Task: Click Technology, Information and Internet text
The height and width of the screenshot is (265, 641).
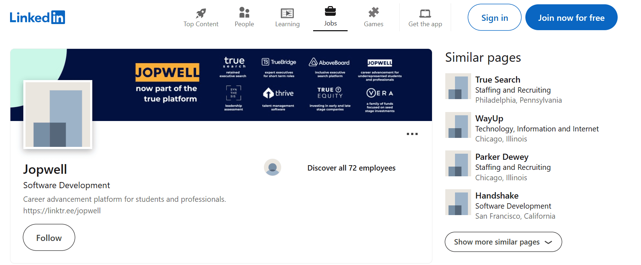Action: tap(537, 129)
